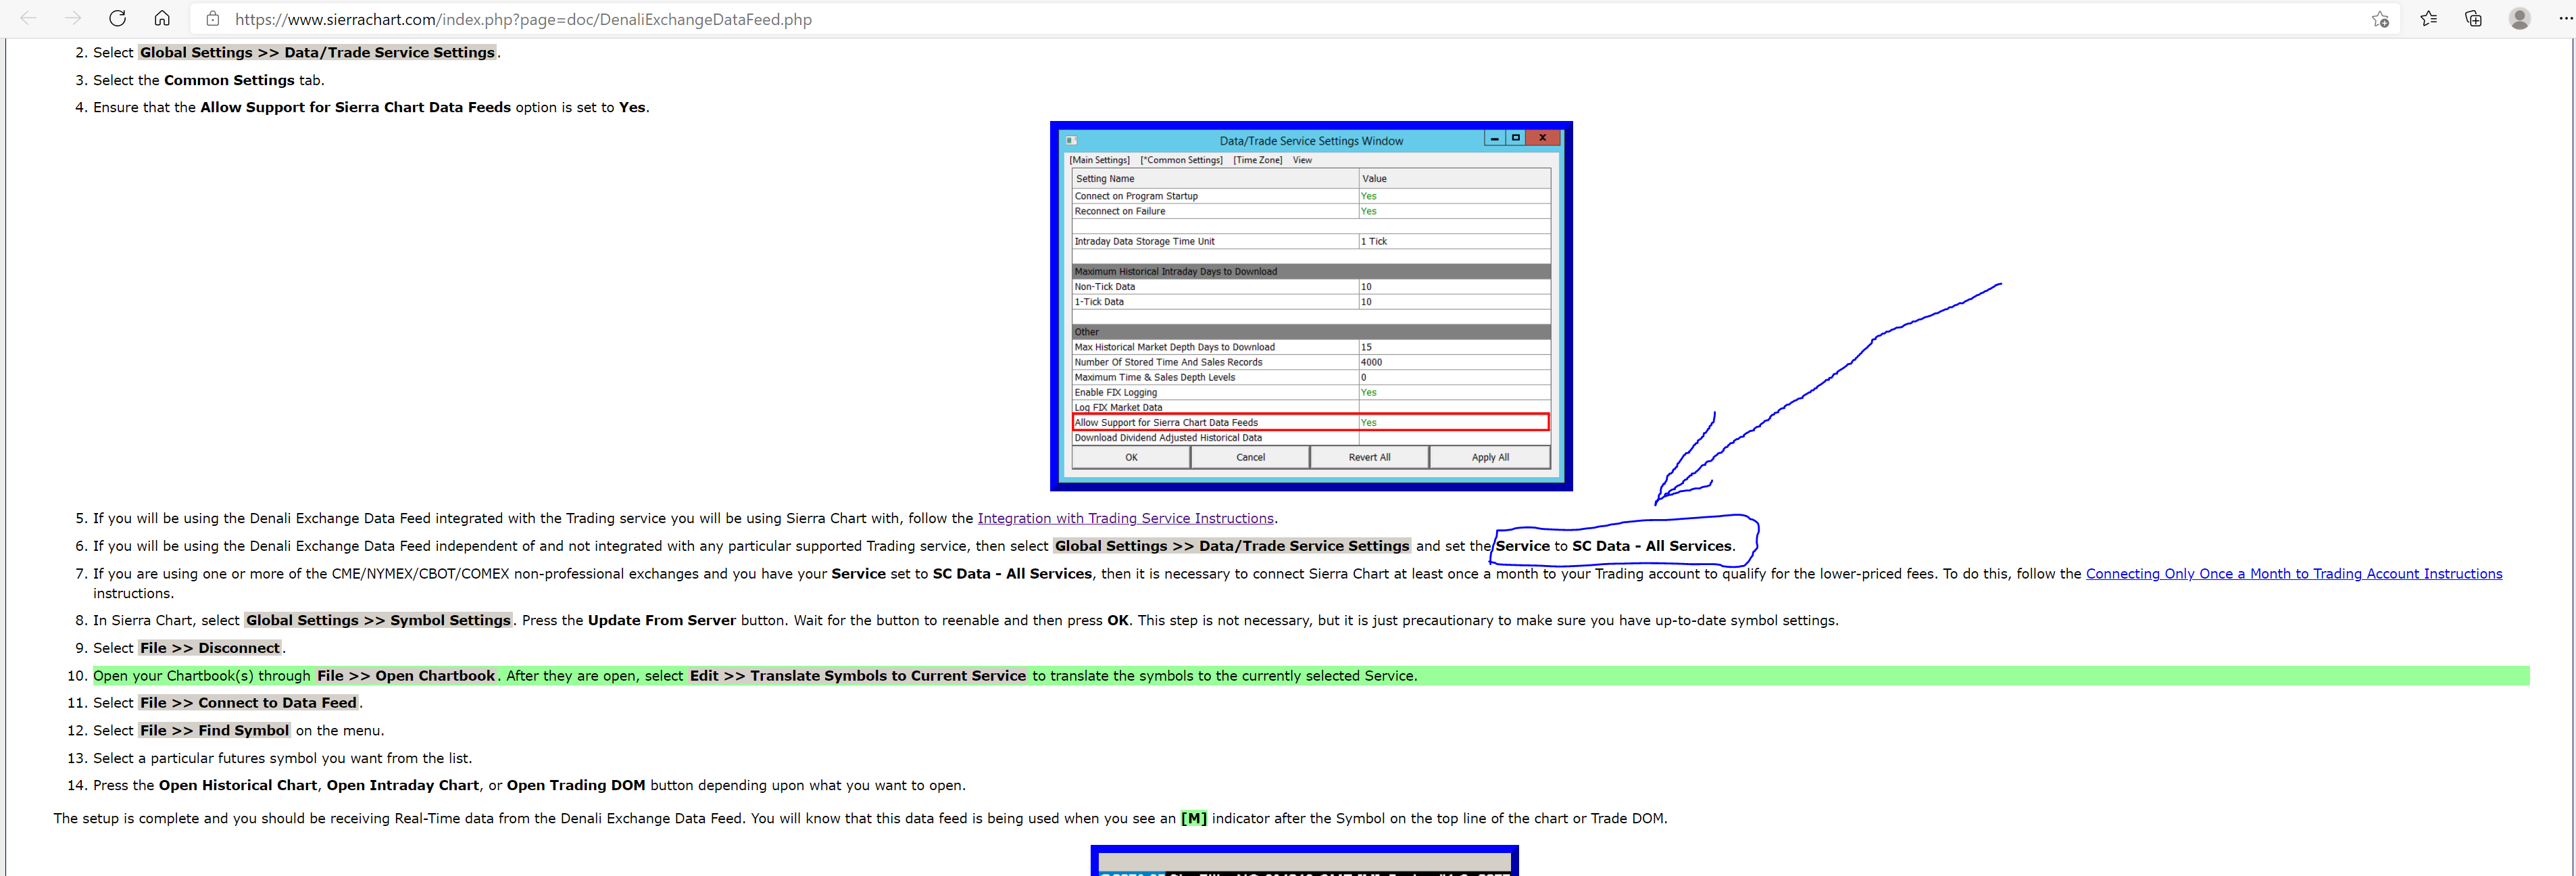Click 'Open Intraday Chart' bold text

click(x=403, y=786)
